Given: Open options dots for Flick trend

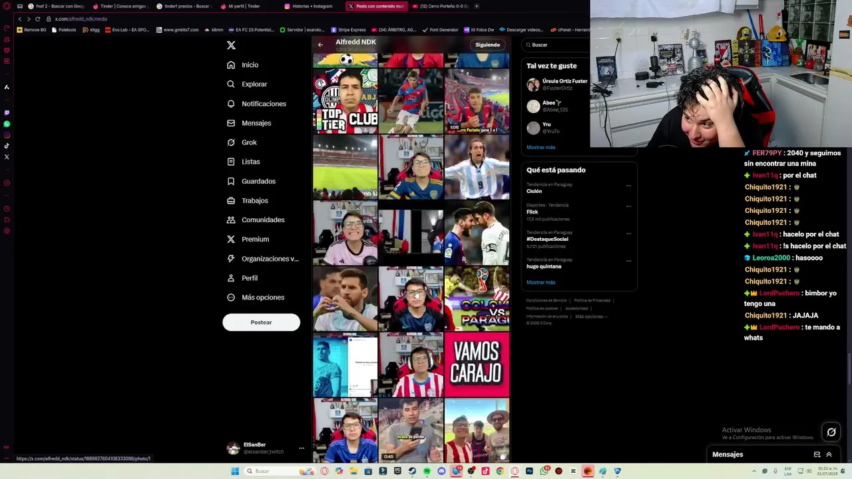Looking at the screenshot, I should (x=628, y=207).
